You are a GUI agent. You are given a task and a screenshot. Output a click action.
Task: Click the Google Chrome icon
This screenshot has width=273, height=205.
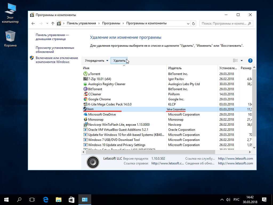85,99
